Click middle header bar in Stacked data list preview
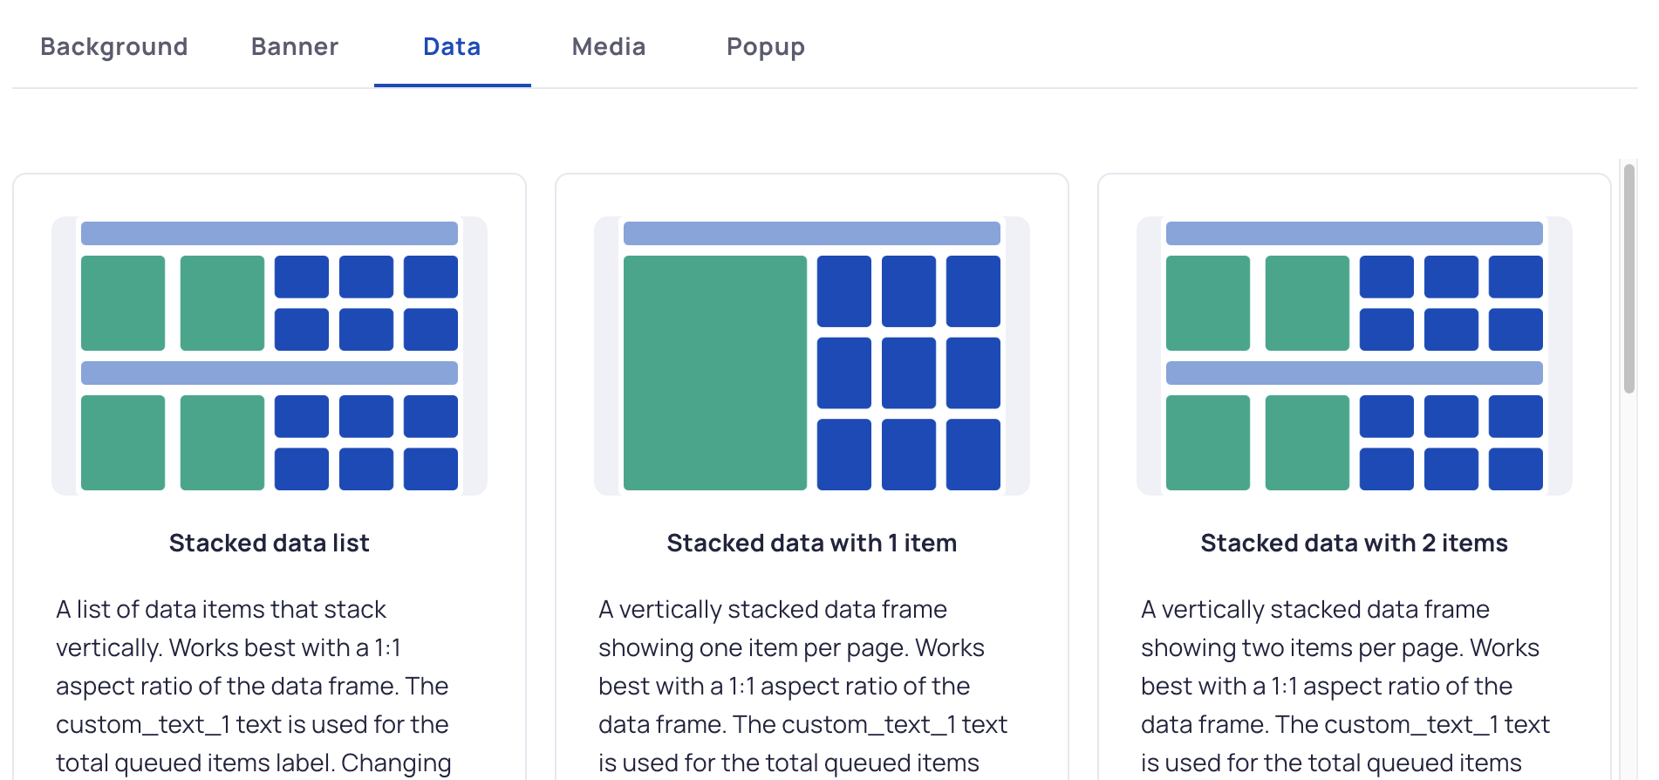This screenshot has width=1659, height=780. coord(270,373)
